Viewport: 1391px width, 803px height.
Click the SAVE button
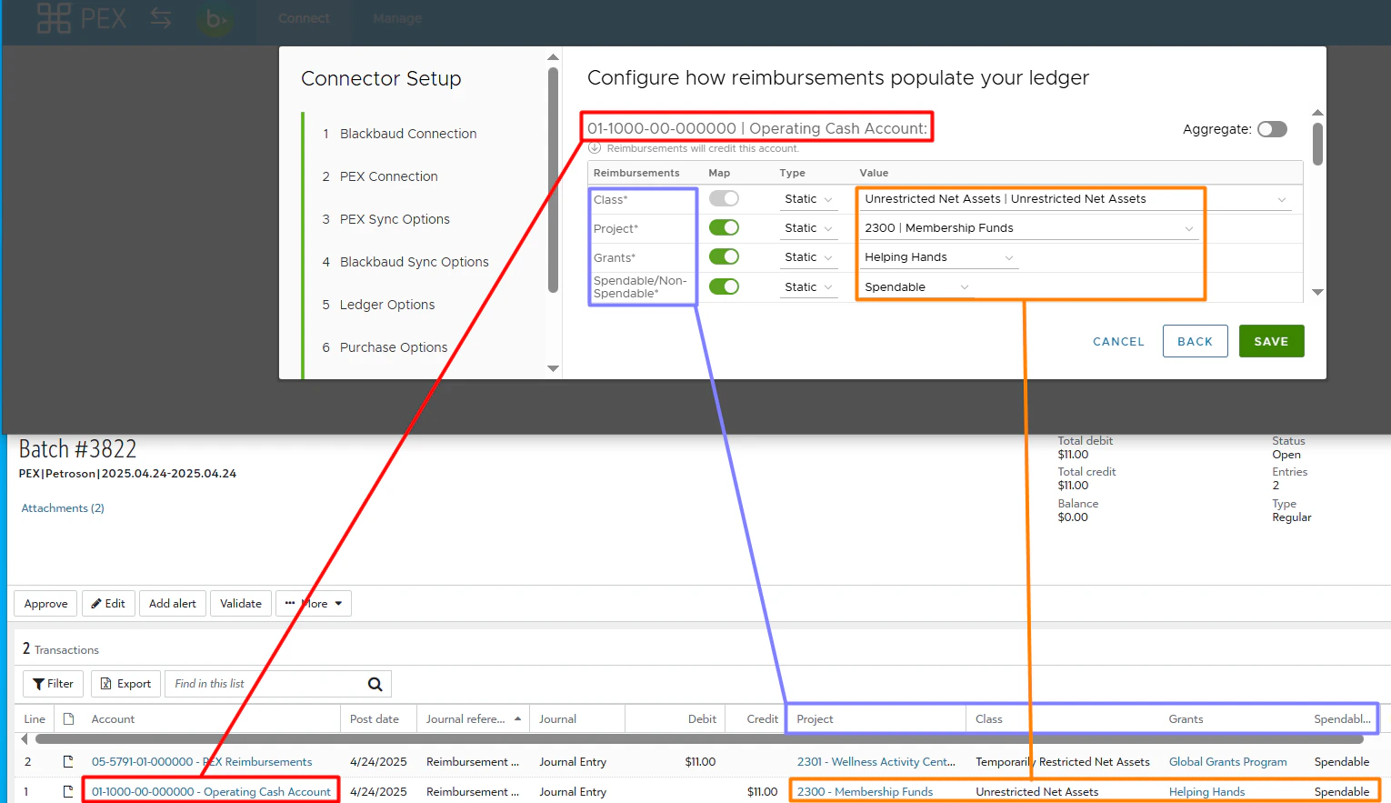(1271, 341)
